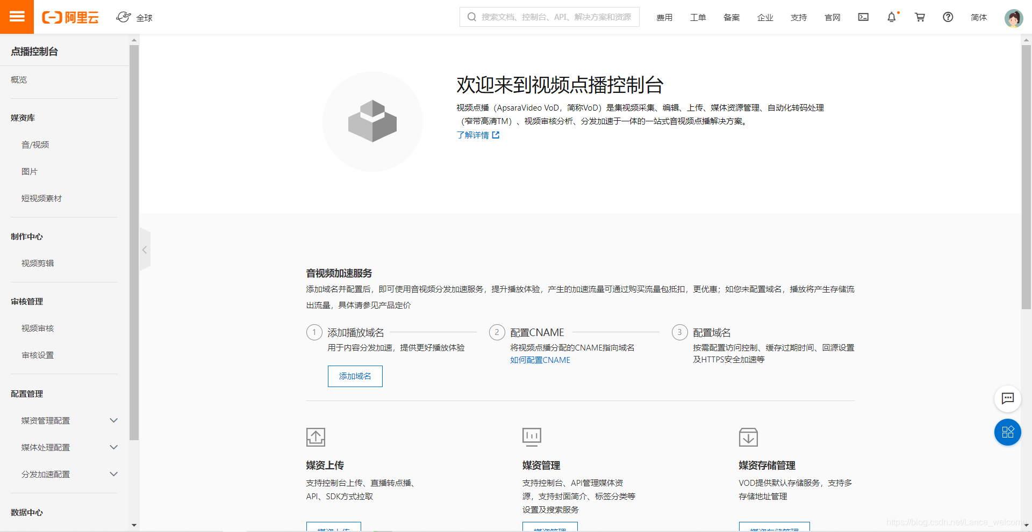The height and width of the screenshot is (532, 1032).
Task: Open the 备案 menu
Action: pos(732,17)
